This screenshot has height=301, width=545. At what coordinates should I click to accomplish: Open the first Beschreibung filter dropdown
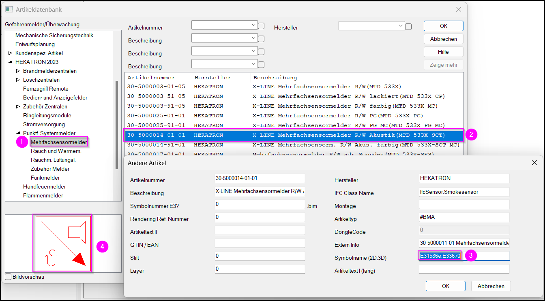[254, 38]
